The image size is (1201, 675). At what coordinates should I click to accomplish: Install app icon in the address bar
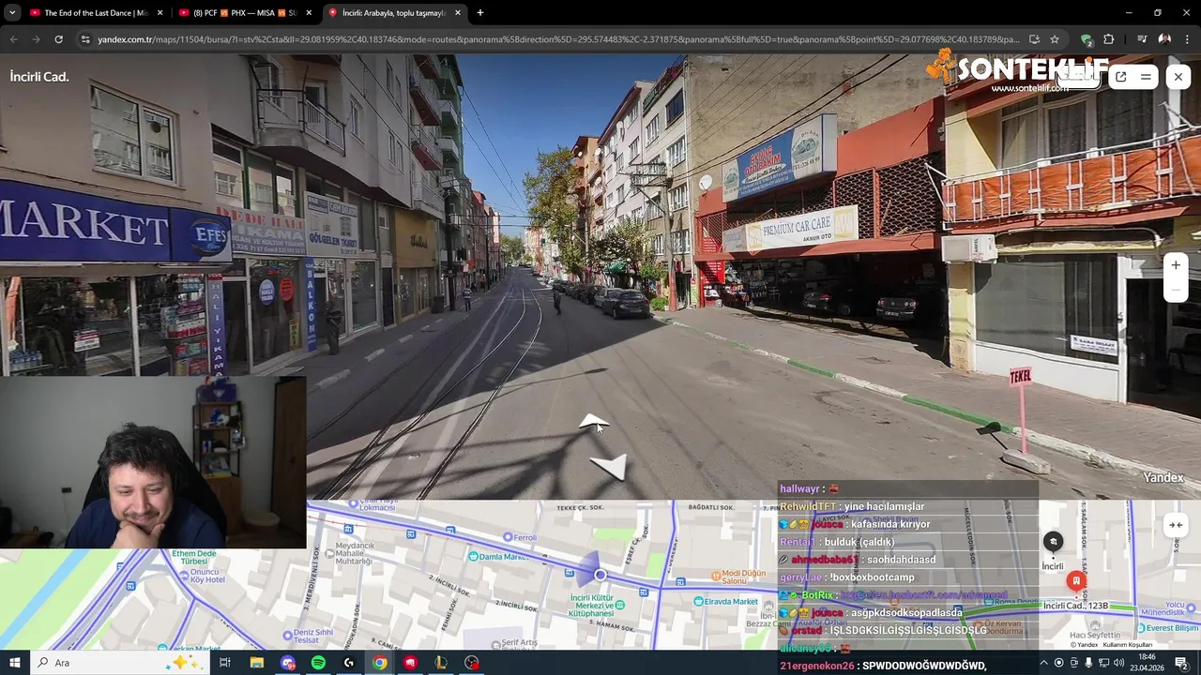(x=1034, y=39)
